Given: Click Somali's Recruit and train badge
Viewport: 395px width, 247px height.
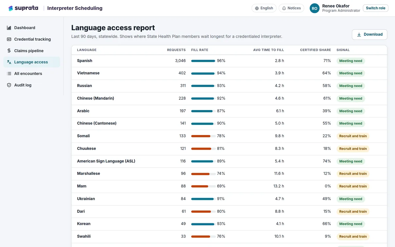Looking at the screenshot, I should pos(353,136).
